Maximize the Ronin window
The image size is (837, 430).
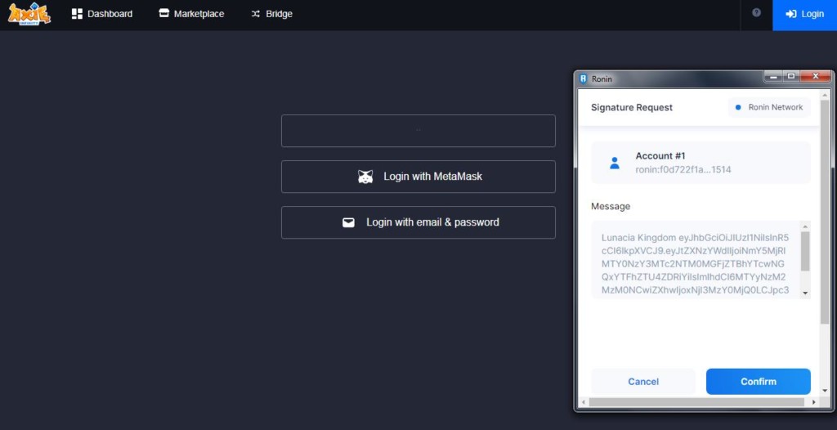(x=791, y=77)
